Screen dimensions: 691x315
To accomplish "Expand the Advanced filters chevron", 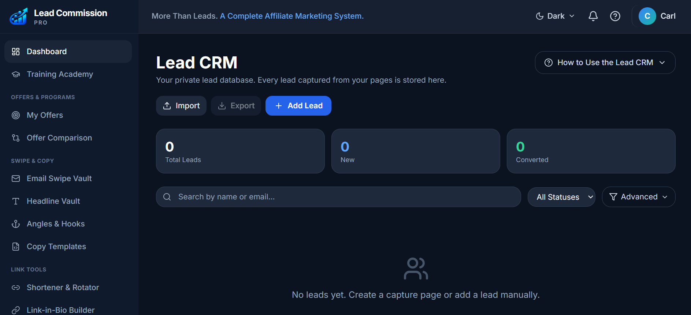I will (x=665, y=197).
